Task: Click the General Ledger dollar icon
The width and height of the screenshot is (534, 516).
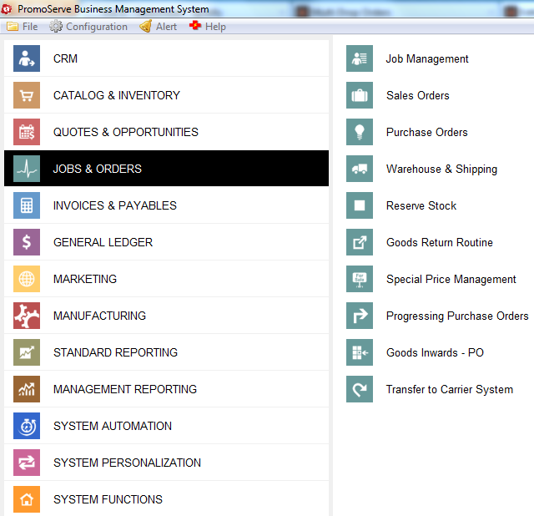Action: pos(27,242)
